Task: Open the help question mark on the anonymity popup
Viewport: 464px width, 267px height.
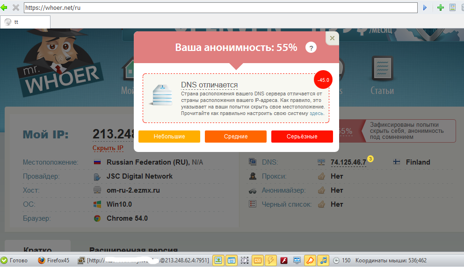Action: point(311,48)
